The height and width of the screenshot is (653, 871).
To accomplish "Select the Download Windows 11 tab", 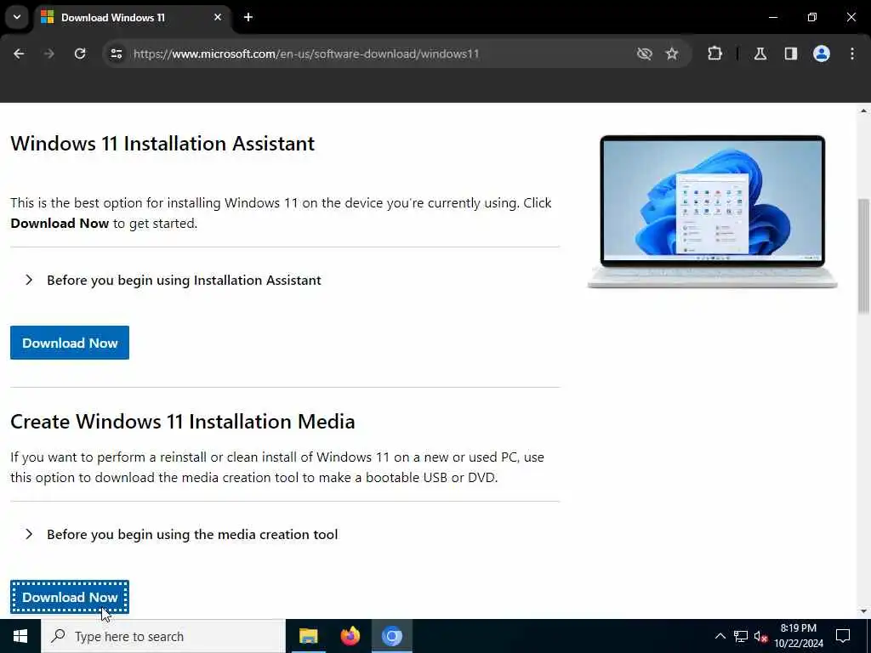I will (130, 18).
